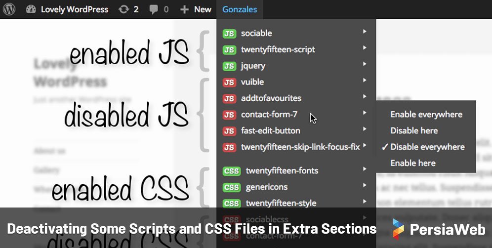Expand the vuible submenu arrow
The height and width of the screenshot is (248, 492).
tap(365, 80)
